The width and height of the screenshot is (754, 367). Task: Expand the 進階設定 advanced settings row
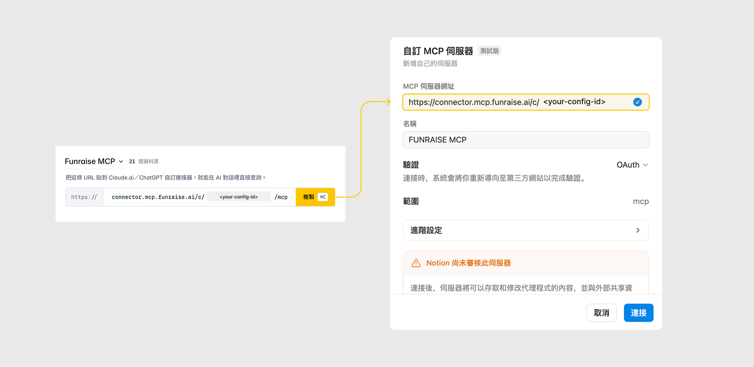526,230
